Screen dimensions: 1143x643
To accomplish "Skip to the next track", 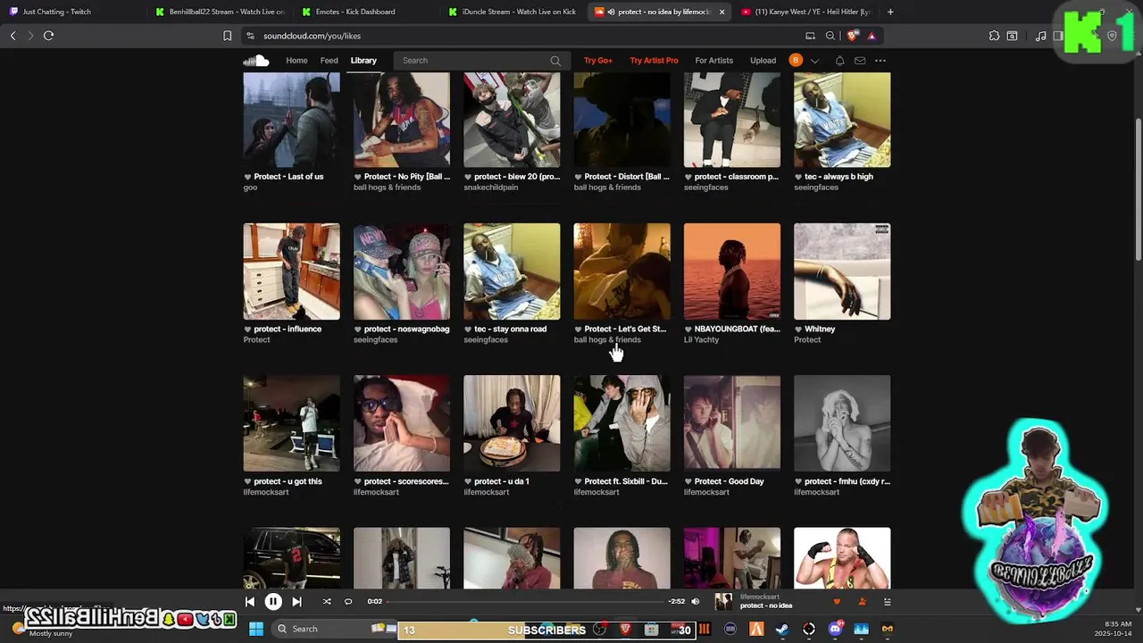I will coord(296,602).
